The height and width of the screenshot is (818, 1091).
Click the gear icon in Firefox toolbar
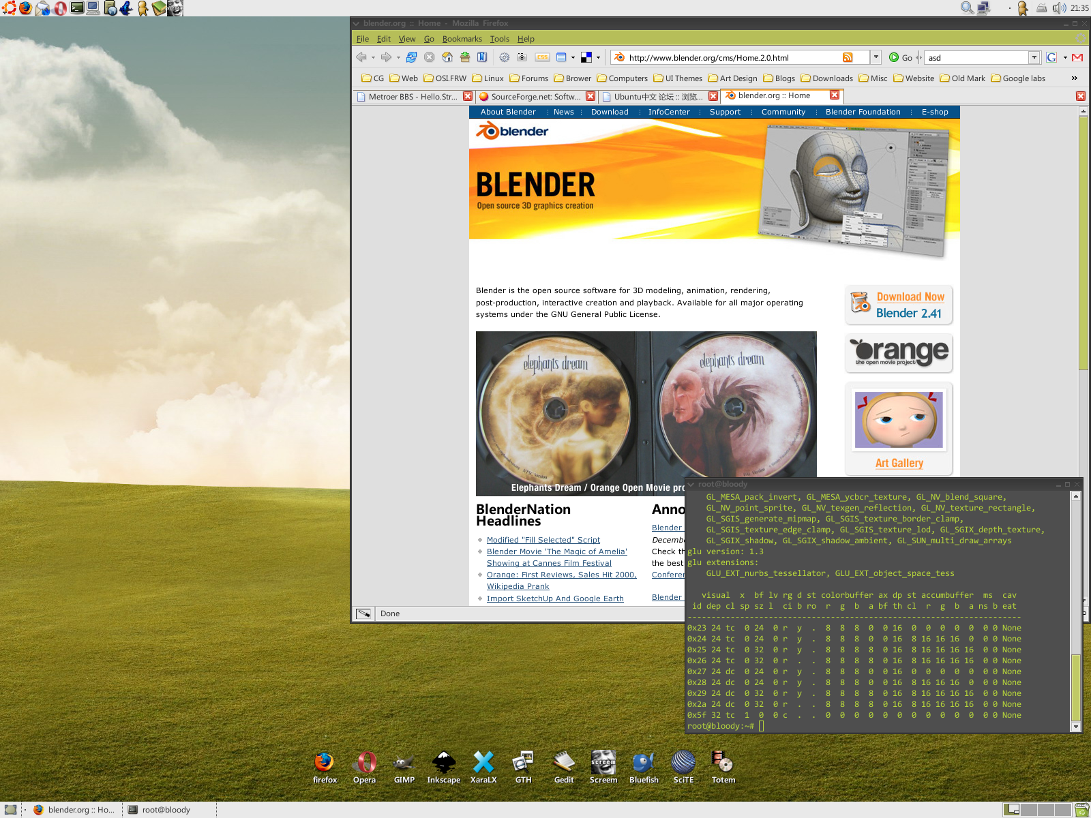pyautogui.click(x=505, y=57)
